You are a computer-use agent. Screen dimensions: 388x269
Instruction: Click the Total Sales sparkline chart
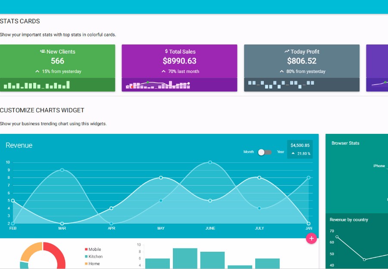158,85
